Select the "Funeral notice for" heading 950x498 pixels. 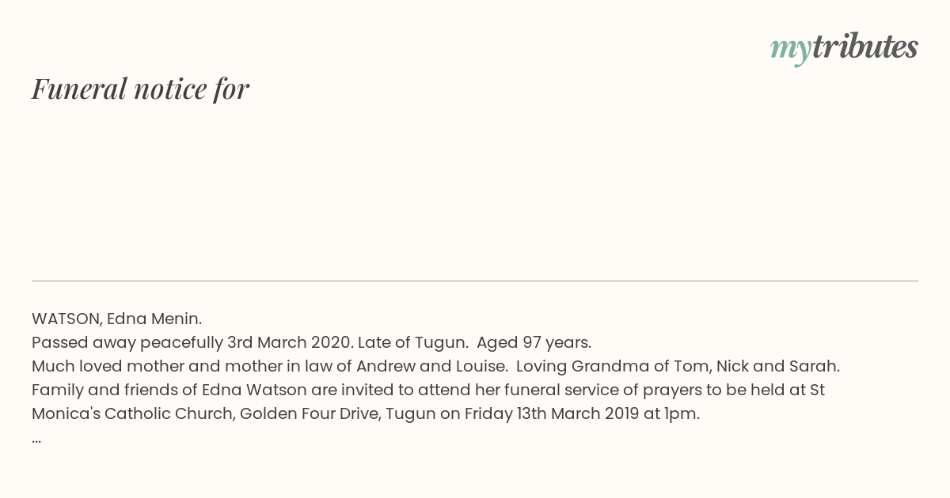coord(140,89)
